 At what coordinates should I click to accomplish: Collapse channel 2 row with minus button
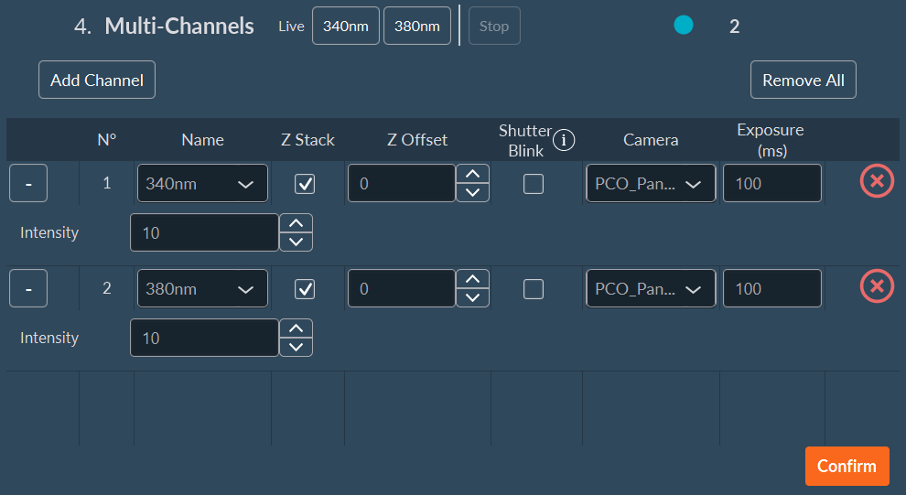click(28, 288)
